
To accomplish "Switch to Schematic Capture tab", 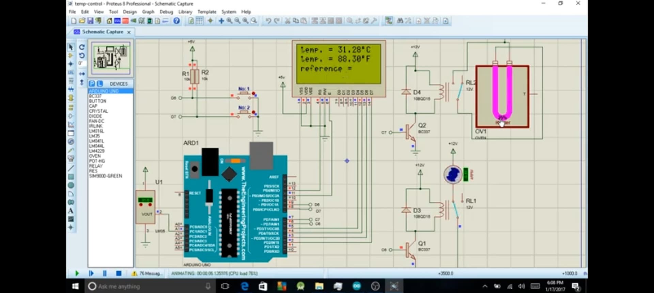I will [103, 32].
